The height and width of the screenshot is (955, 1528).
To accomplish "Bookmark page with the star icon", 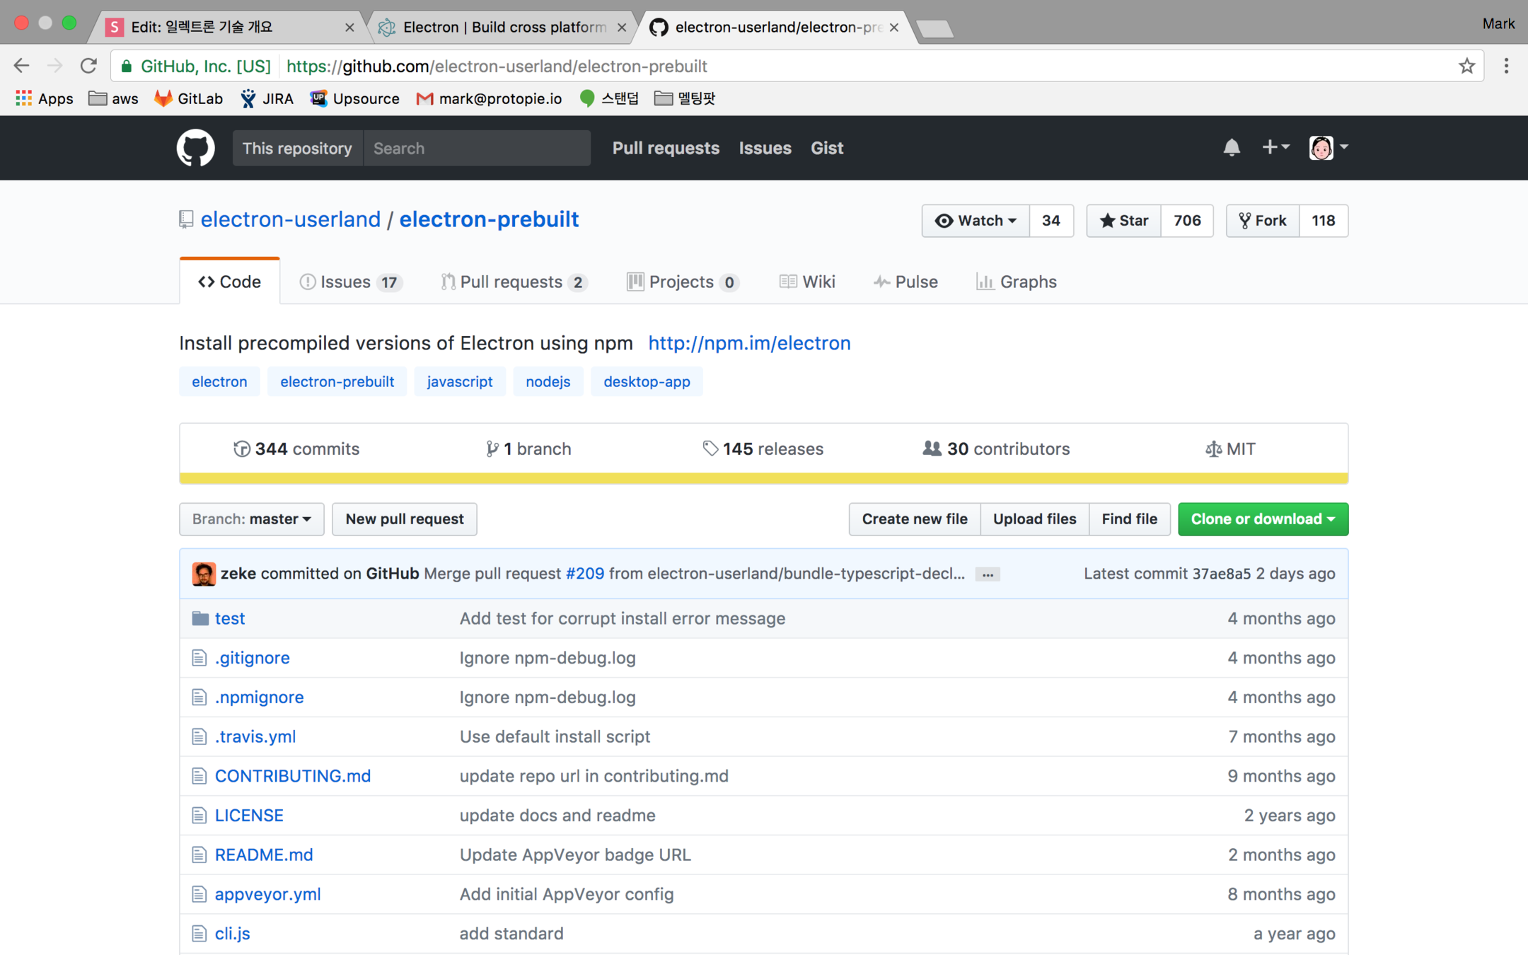I will click(x=1466, y=66).
